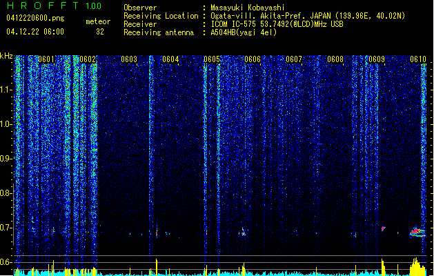Image resolution: width=434 pixels, height=276 pixels.
Task: Click the 0.7 kHz axis label
Action: (6, 228)
